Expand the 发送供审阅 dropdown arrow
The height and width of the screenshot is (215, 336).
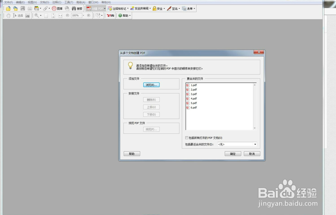(150, 9)
